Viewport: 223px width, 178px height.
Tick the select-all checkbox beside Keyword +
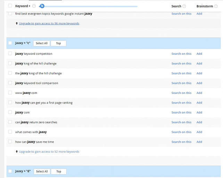point(10,6)
